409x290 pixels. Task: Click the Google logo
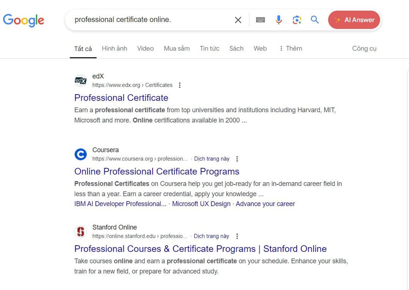click(x=23, y=20)
